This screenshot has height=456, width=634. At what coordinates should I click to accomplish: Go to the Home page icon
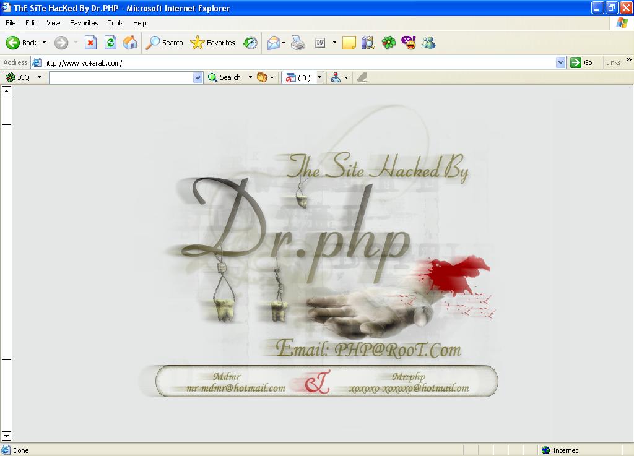tap(130, 43)
